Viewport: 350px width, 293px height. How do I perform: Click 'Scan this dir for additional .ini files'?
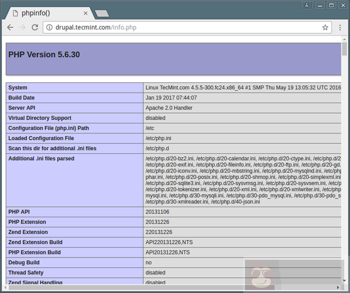52,149
